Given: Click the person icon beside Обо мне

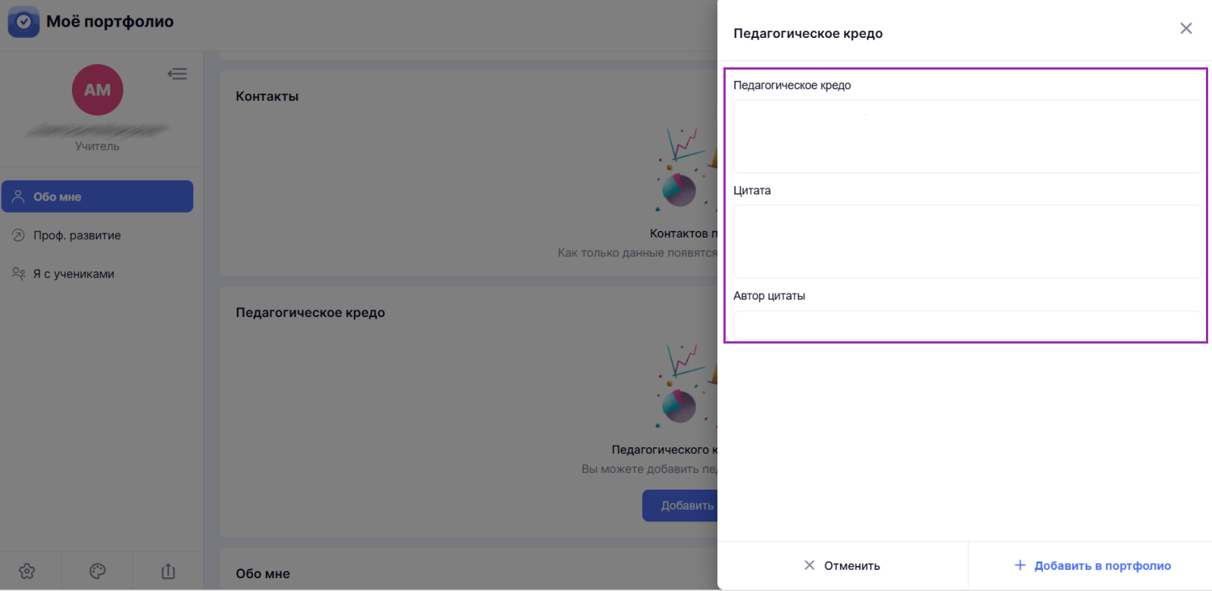Looking at the screenshot, I should click(18, 196).
